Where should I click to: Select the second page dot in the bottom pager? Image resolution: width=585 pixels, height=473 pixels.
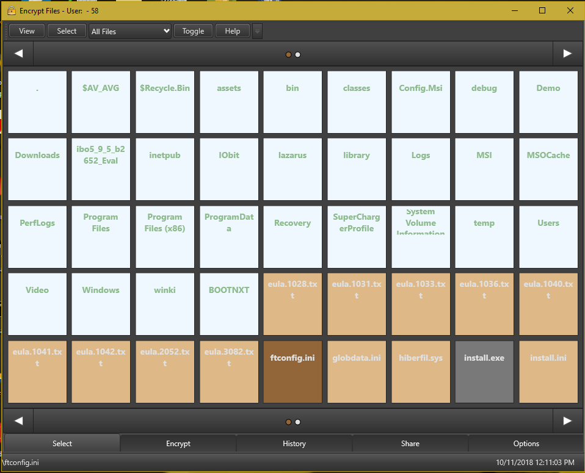(x=298, y=422)
